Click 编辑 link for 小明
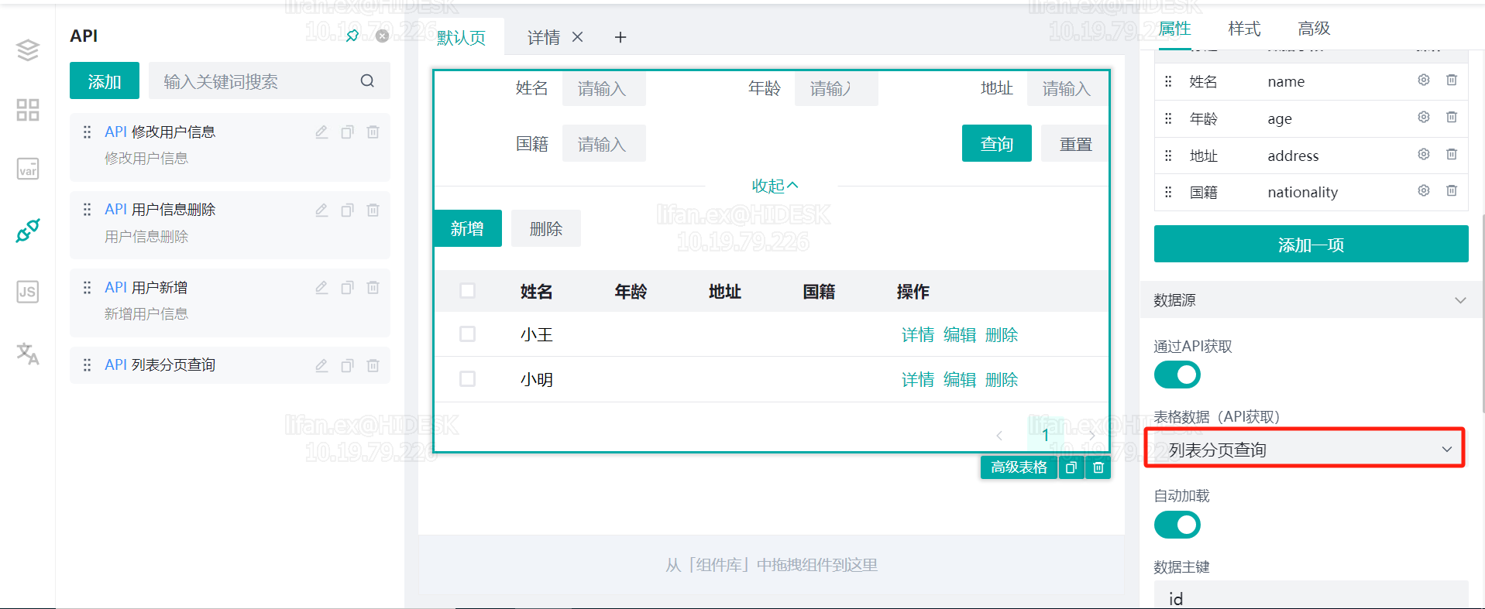The image size is (1485, 609). [960, 379]
